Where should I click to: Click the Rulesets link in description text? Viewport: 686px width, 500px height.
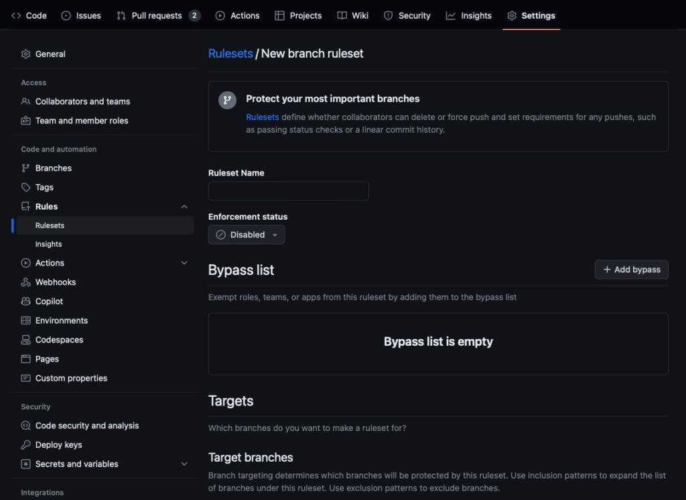point(262,117)
